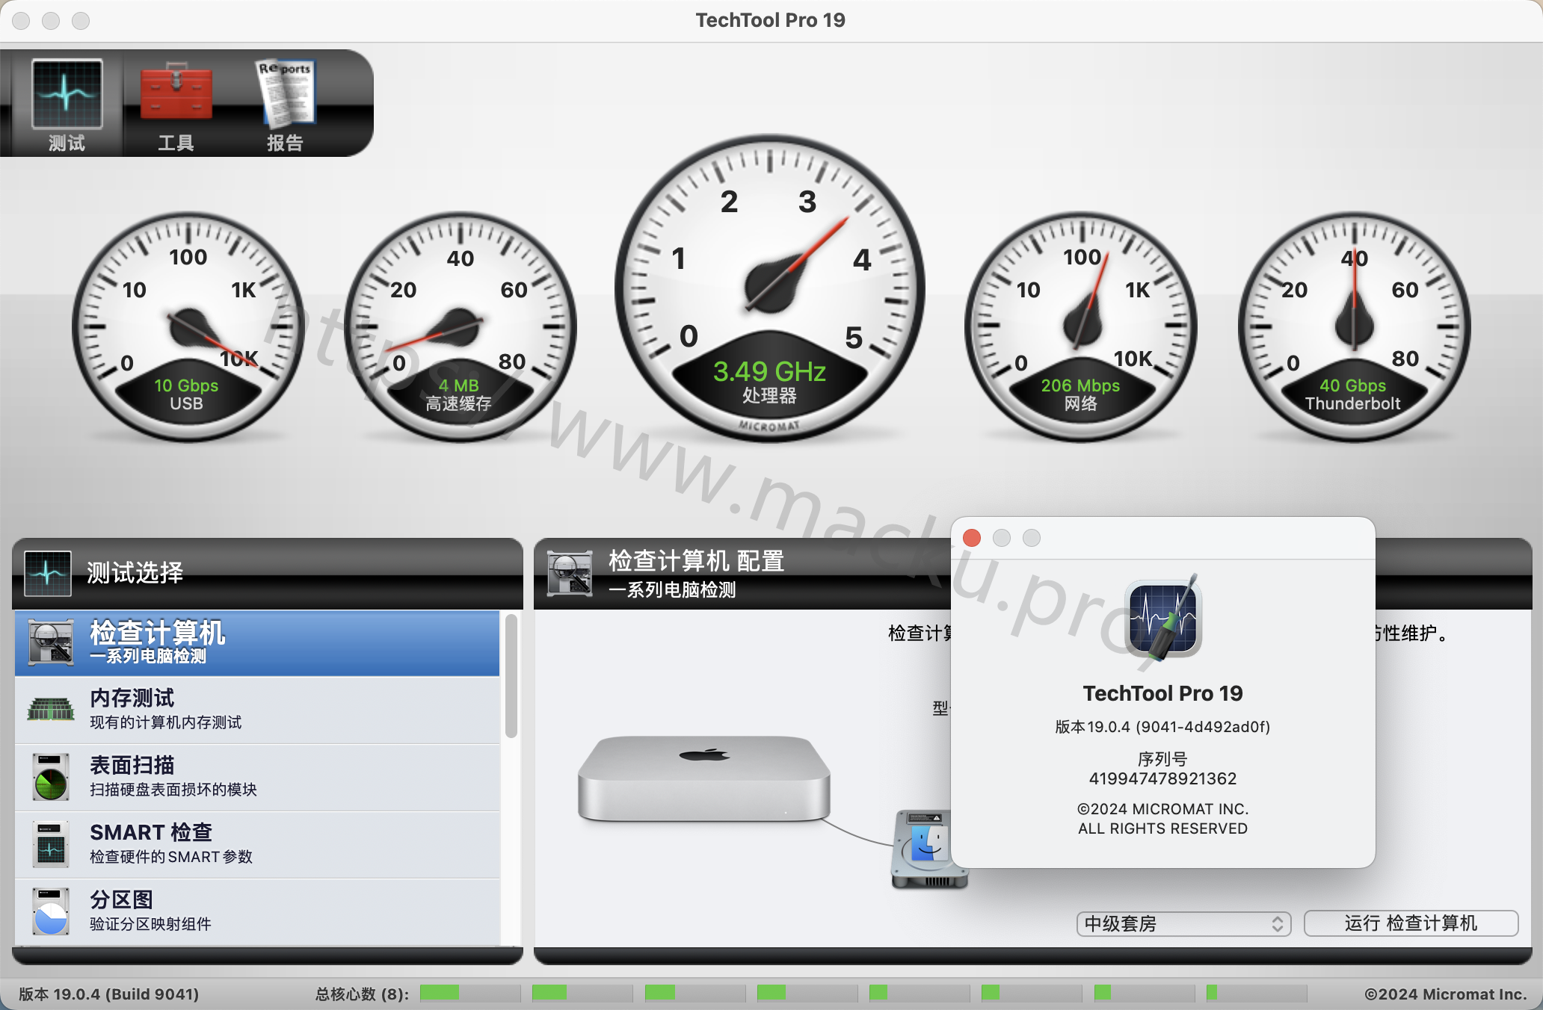This screenshot has height=1010, width=1543.
Task: Click the USB speed gauge
Action: coord(187,326)
